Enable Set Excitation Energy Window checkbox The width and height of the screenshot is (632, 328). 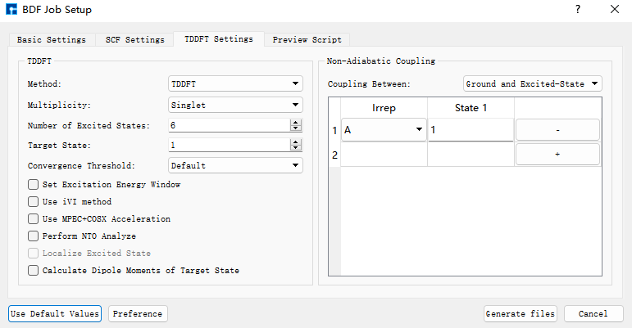[33, 185]
